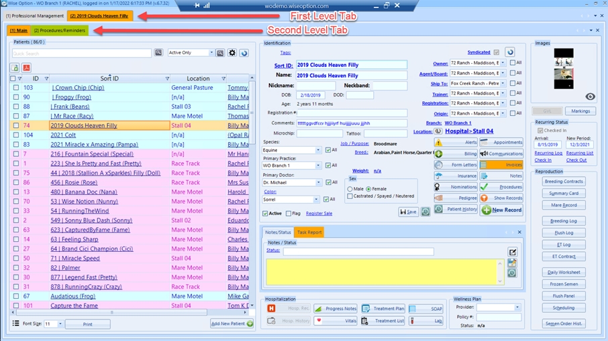The image size is (608, 341).
Task: Click the Quick Search magnifier icon
Action: coord(158,53)
